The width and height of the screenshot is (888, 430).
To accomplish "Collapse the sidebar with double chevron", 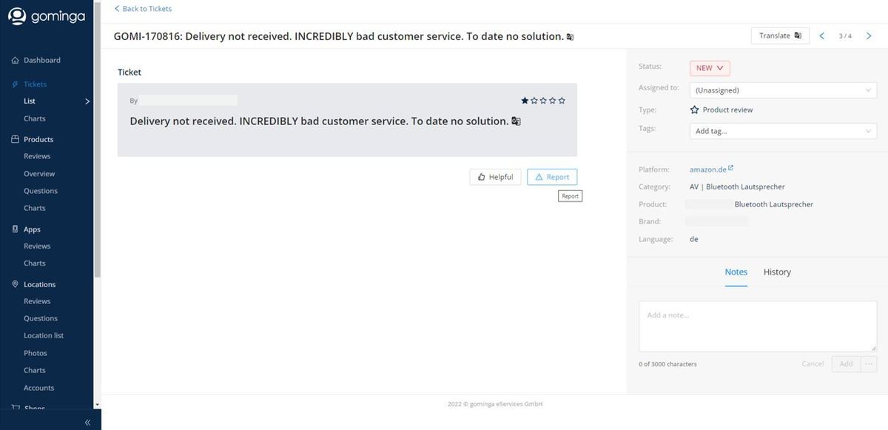I will [x=87, y=422].
